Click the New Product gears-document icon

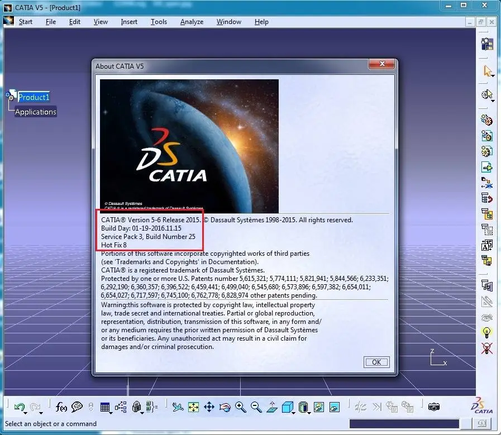pyautogui.click(x=486, y=136)
